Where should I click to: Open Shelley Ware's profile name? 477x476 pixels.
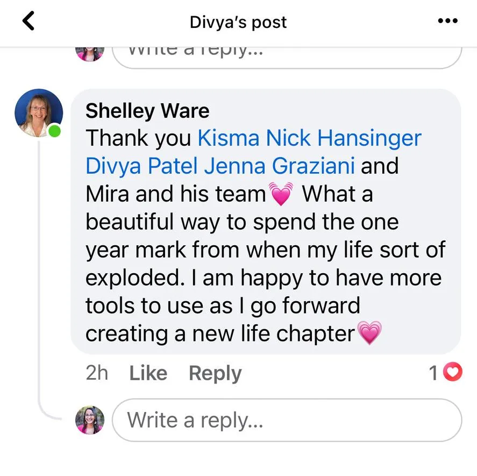pyautogui.click(x=147, y=111)
